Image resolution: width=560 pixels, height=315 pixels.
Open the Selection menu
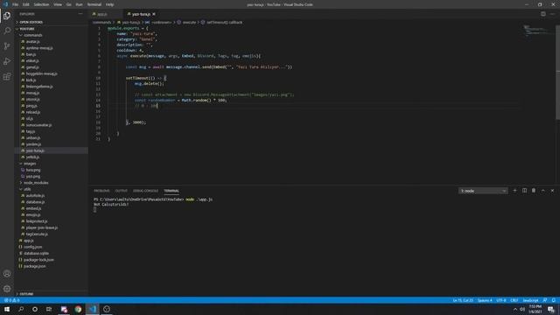41,4
